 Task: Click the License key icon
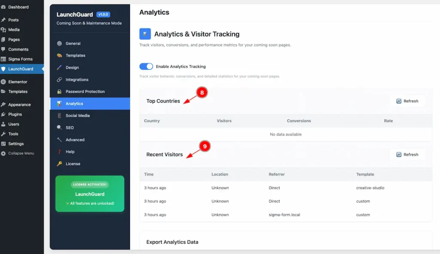pos(59,164)
